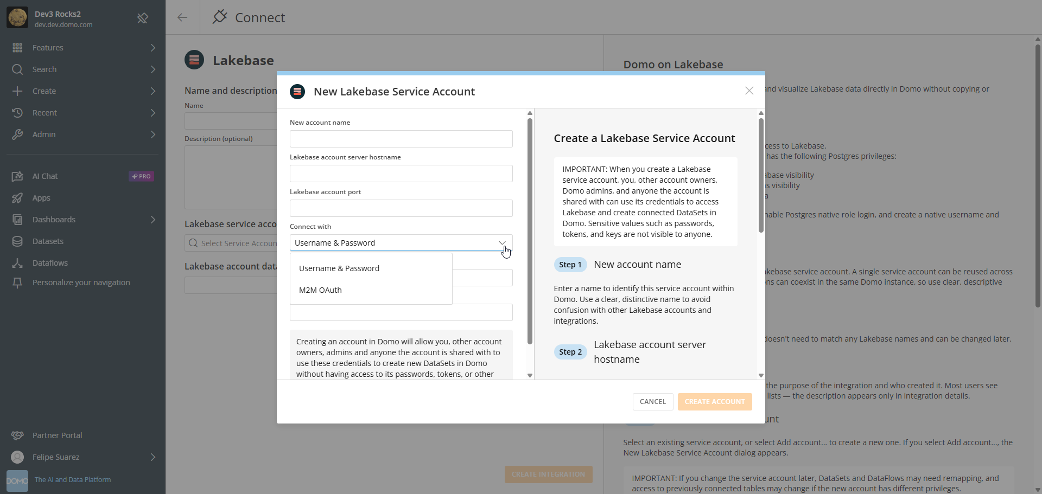The height and width of the screenshot is (494, 1042).
Task: Click the Partner Portal handshake icon
Action: (17, 435)
